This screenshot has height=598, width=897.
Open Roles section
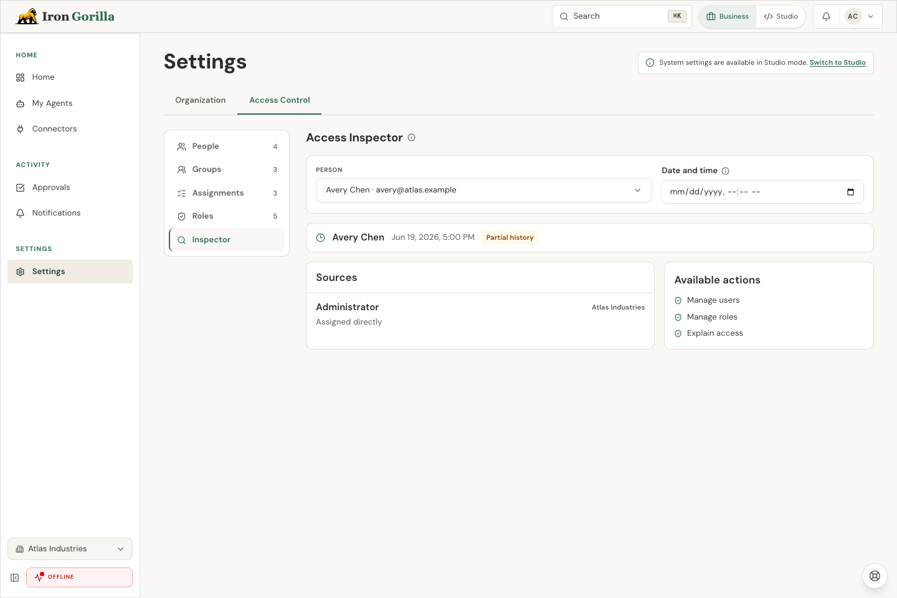coord(227,216)
